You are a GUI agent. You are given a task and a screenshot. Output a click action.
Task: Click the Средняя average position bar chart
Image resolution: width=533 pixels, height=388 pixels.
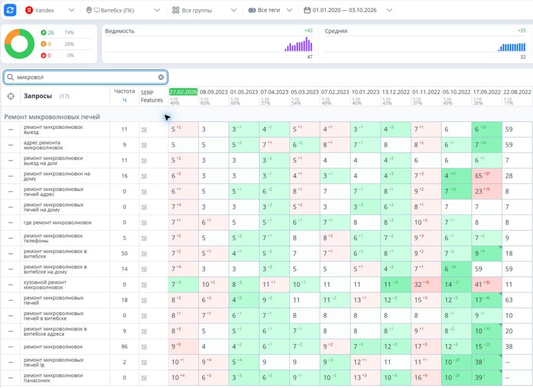tap(512, 47)
